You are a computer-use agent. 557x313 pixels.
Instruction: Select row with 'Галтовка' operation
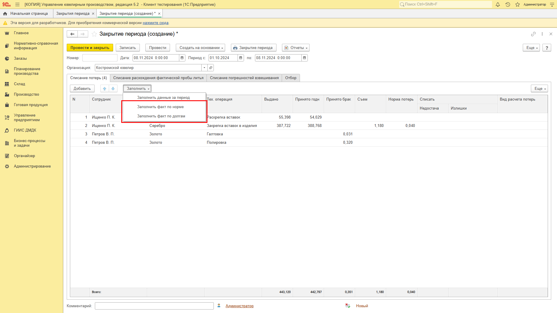click(x=309, y=134)
